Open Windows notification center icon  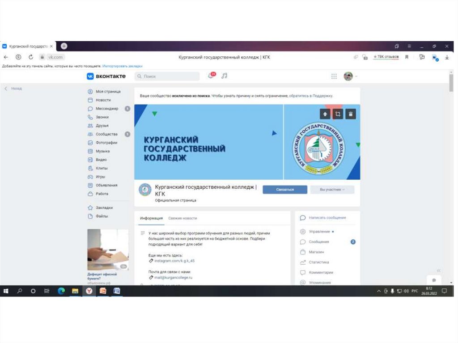(444, 291)
